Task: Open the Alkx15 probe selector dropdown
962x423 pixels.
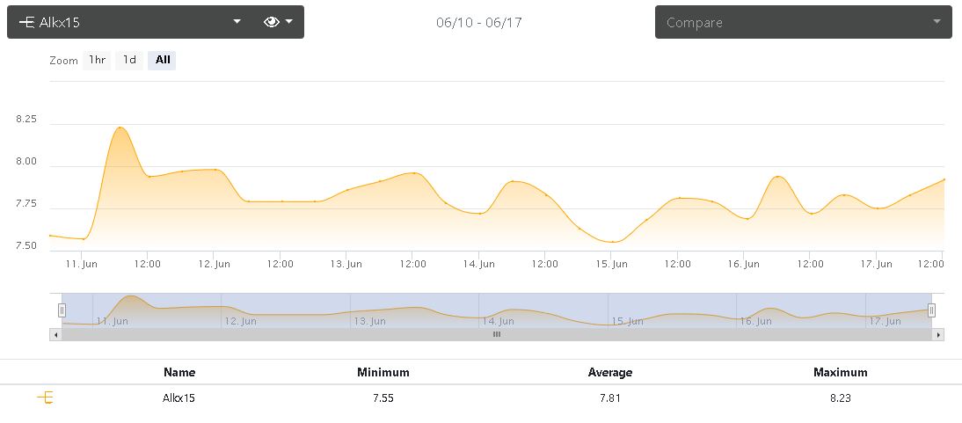Action: pos(129,22)
